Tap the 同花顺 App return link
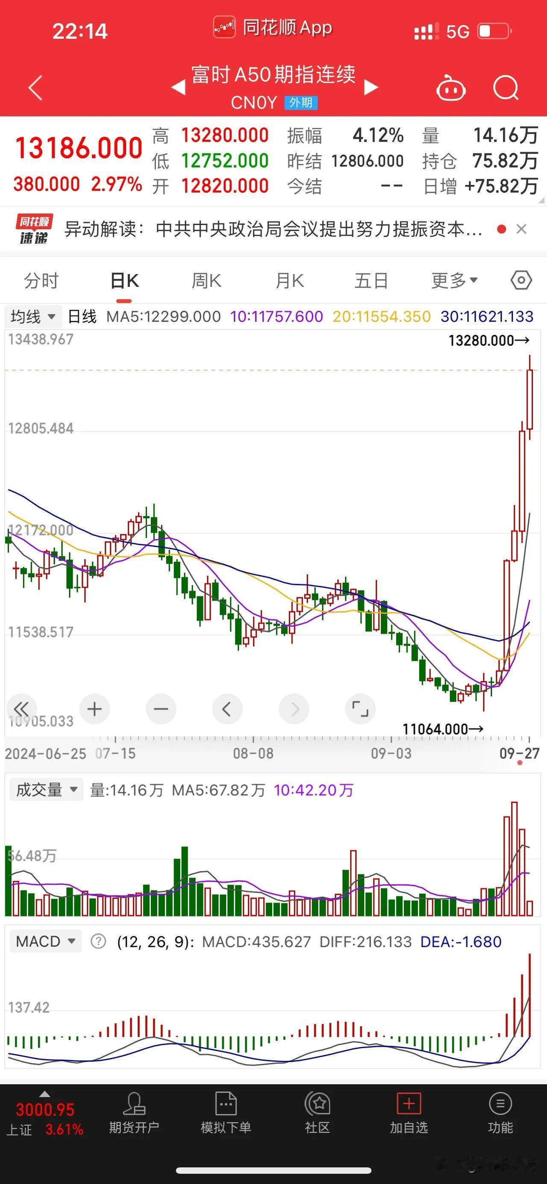This screenshot has width=547, height=1184. tap(273, 27)
